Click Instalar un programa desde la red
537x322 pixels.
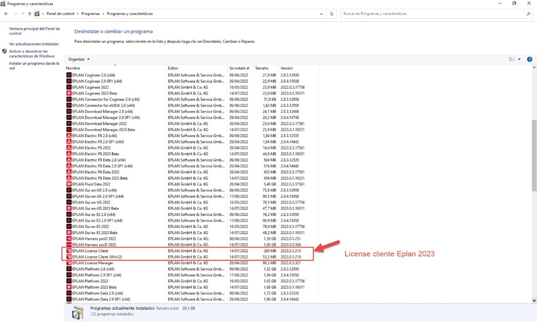[x=34, y=65]
